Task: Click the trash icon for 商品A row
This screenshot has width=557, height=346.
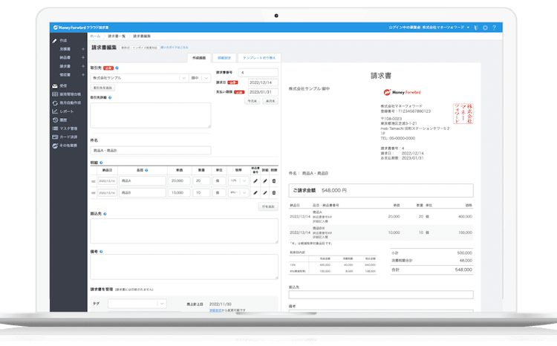Action: point(273,180)
